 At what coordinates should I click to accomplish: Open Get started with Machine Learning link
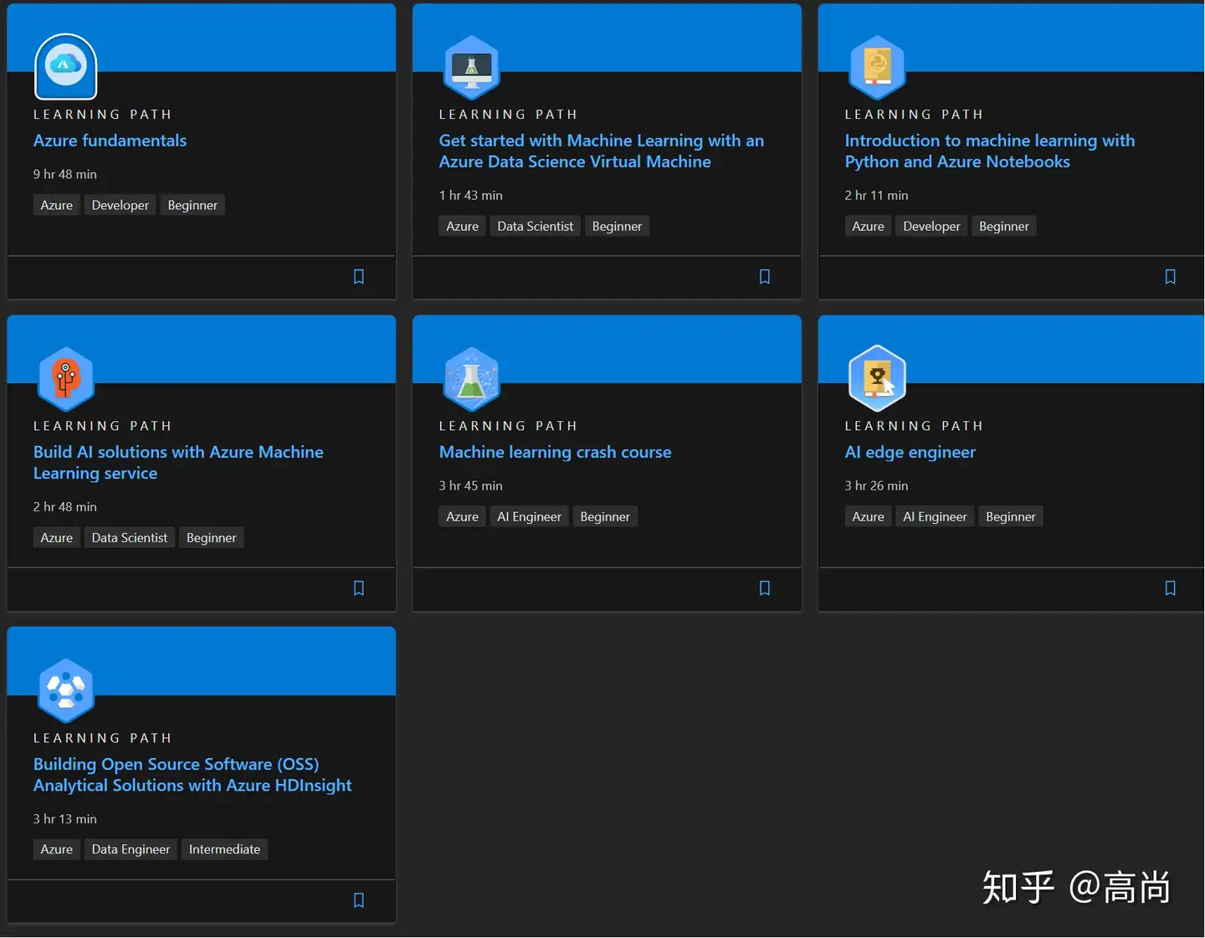(x=602, y=151)
